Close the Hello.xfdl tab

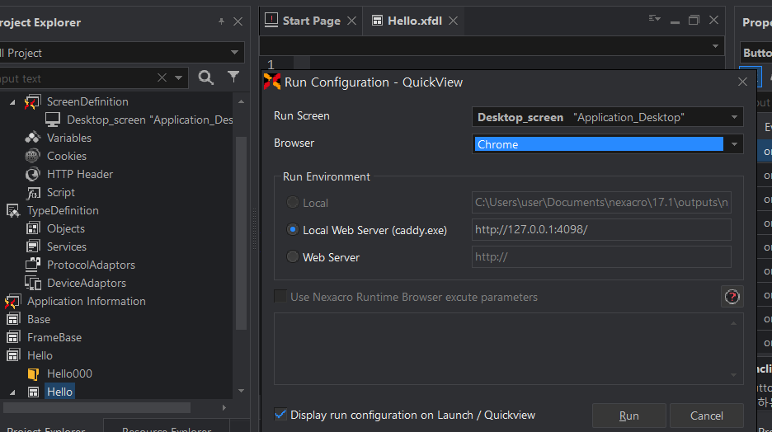(453, 21)
